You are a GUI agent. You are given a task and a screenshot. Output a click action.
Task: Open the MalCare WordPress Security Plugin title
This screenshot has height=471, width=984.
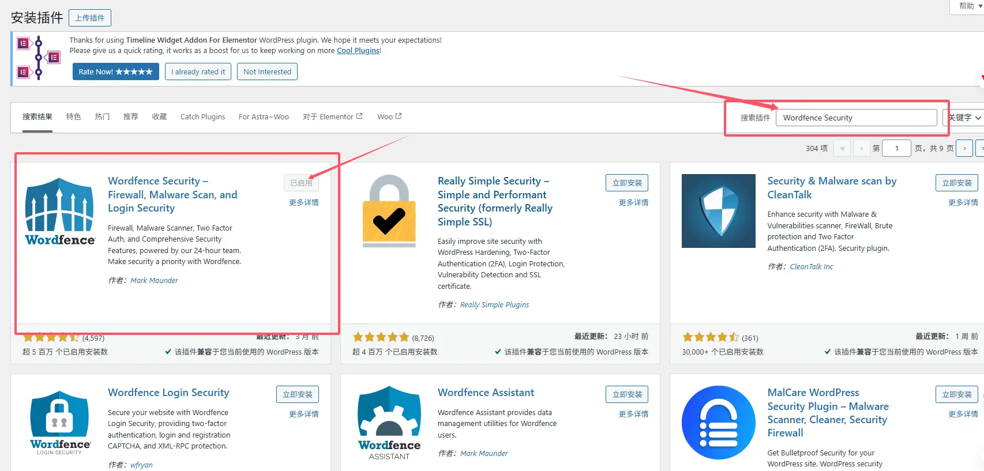(x=828, y=413)
